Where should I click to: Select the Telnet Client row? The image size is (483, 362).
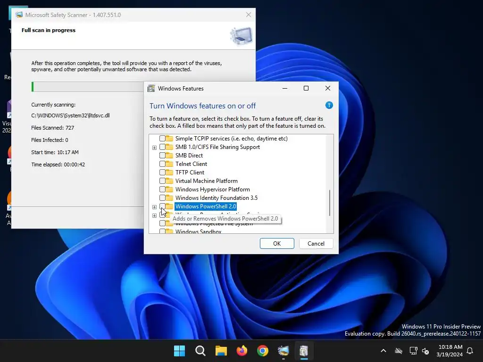pyautogui.click(x=191, y=164)
